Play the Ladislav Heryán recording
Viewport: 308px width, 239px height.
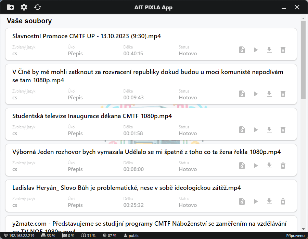[256, 201]
